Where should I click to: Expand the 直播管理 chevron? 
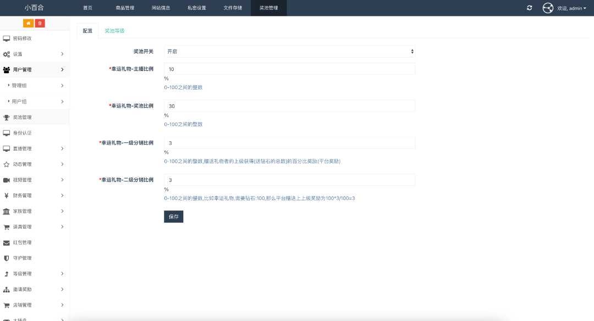pos(62,148)
